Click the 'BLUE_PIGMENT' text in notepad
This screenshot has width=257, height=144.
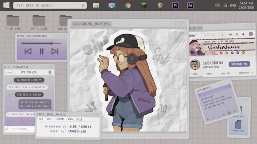80,127
